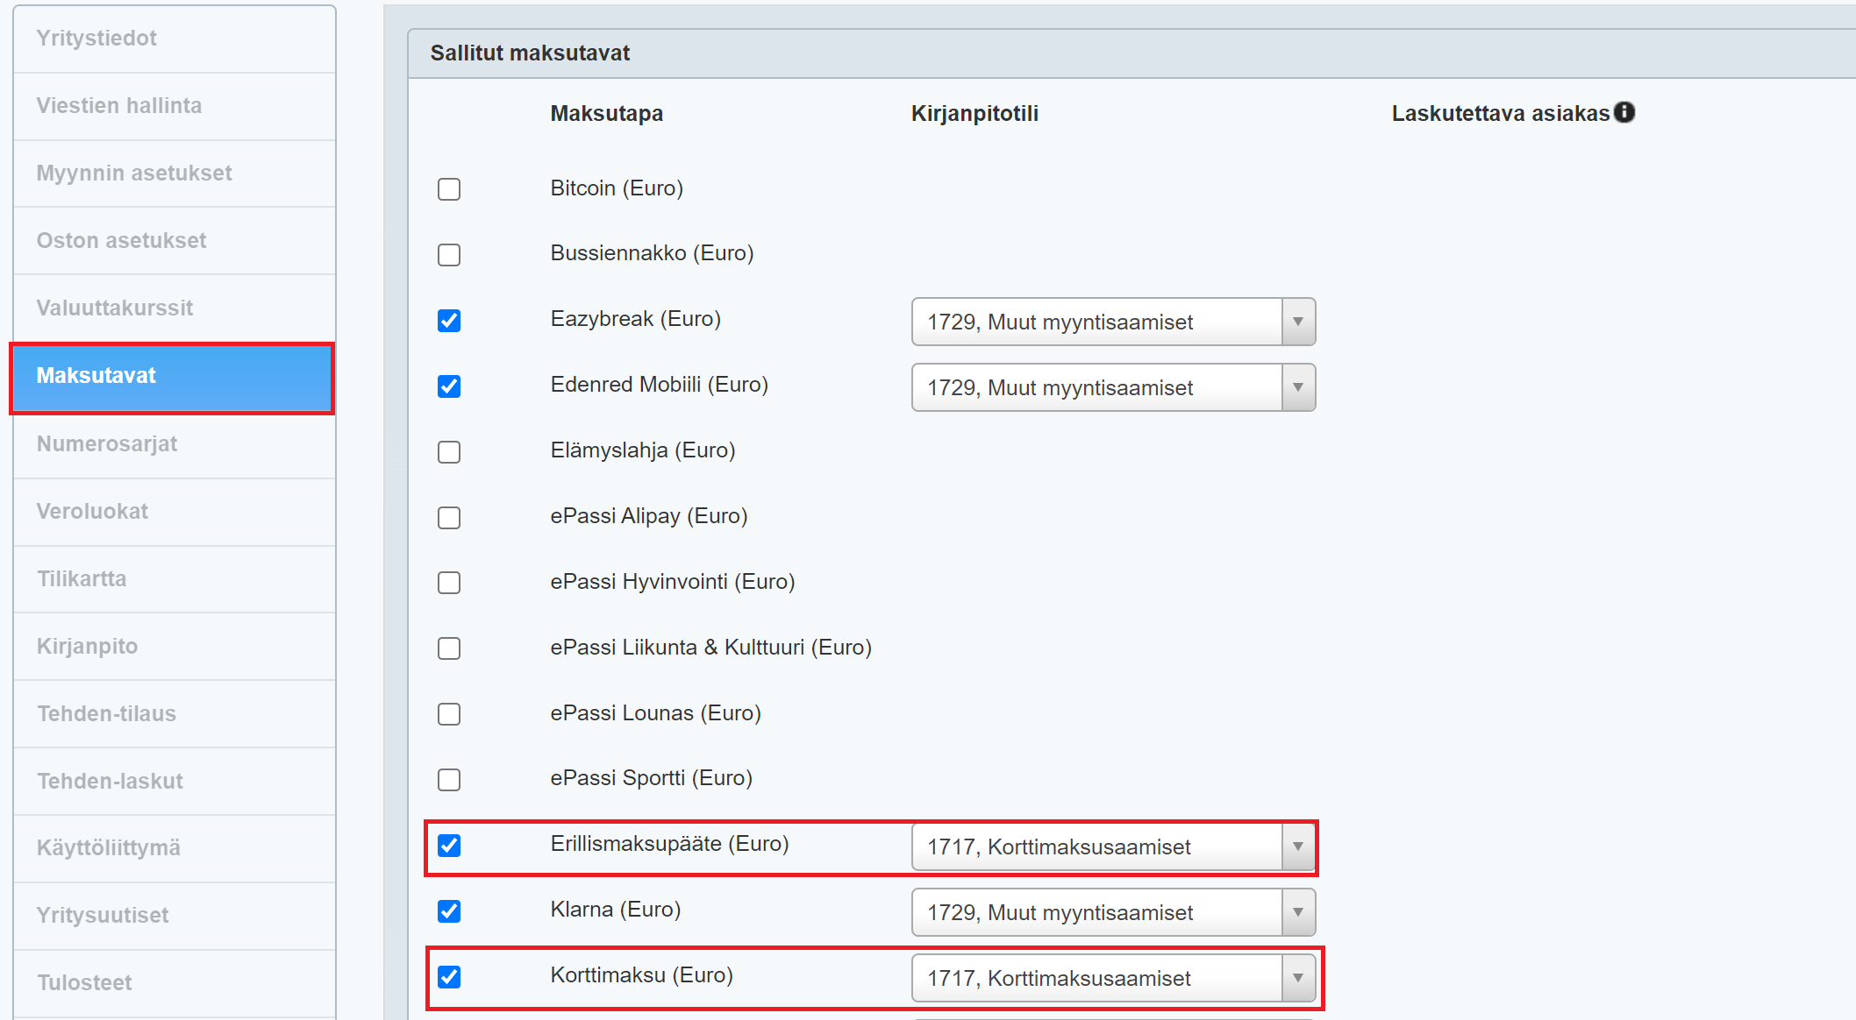This screenshot has width=1856, height=1020.
Task: Tick the Bussiennakko (Euro) checkbox
Action: point(449,255)
